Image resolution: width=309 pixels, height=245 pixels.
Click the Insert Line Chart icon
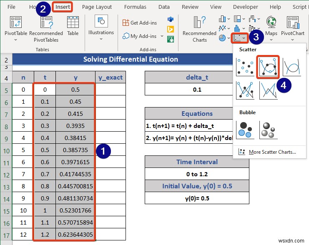(222, 28)
